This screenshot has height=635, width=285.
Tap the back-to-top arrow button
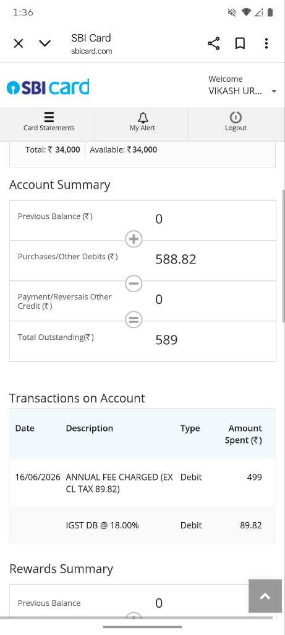(265, 596)
